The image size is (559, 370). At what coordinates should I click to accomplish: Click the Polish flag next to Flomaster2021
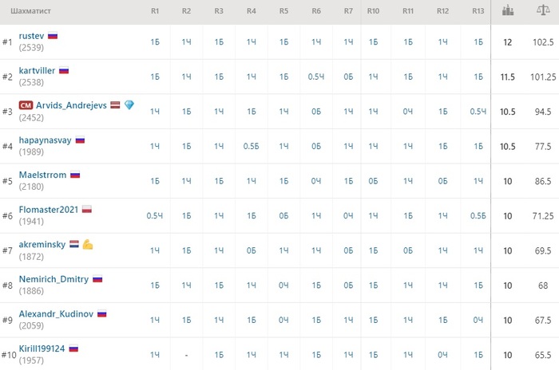point(87,209)
